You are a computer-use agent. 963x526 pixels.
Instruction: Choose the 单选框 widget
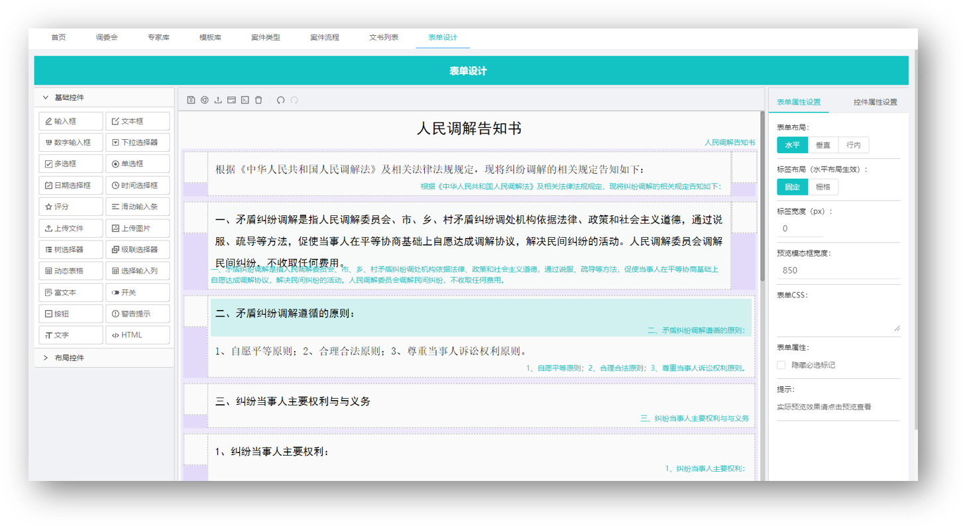tap(137, 164)
